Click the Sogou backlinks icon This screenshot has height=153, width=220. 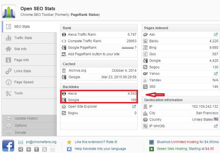[x=64, y=113]
